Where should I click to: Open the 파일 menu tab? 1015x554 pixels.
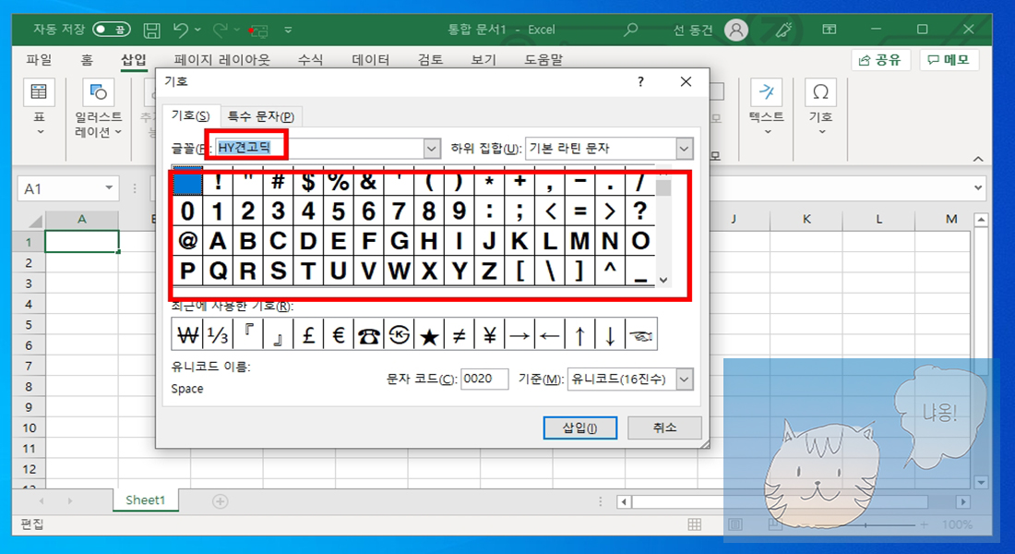(39, 60)
